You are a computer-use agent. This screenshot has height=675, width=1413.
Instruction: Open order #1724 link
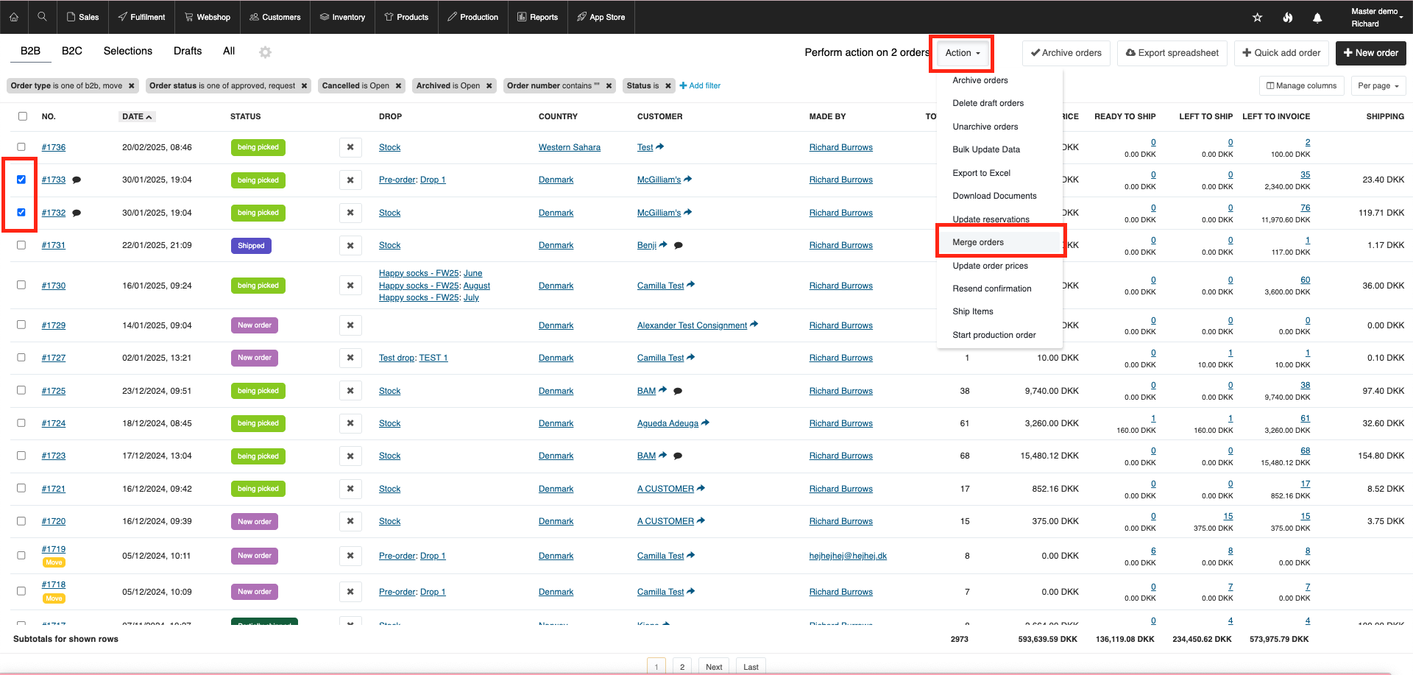click(54, 423)
